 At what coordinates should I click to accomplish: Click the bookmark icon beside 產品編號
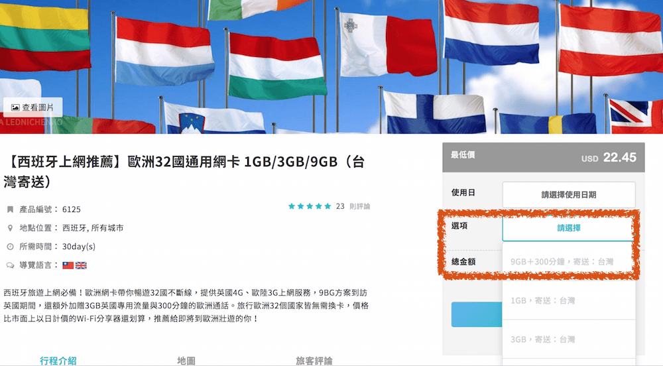[x=10, y=210]
